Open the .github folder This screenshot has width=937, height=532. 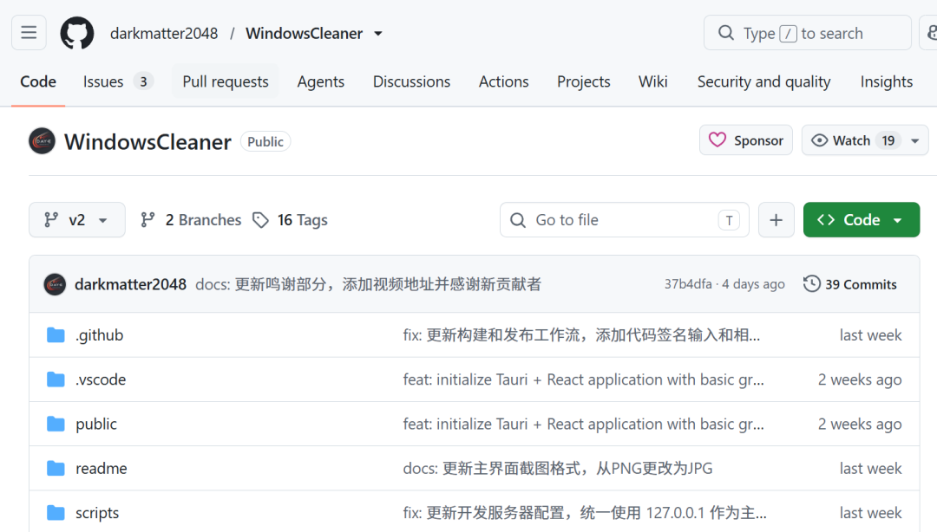(99, 335)
